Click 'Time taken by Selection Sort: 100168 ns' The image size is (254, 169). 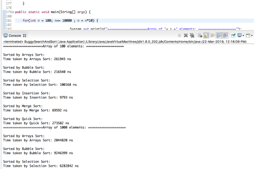point(40,84)
